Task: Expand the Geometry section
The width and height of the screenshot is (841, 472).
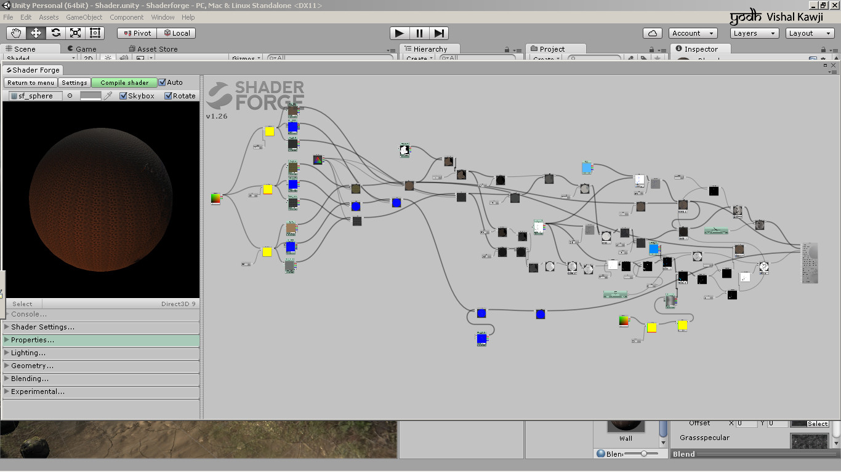Action: coord(102,366)
